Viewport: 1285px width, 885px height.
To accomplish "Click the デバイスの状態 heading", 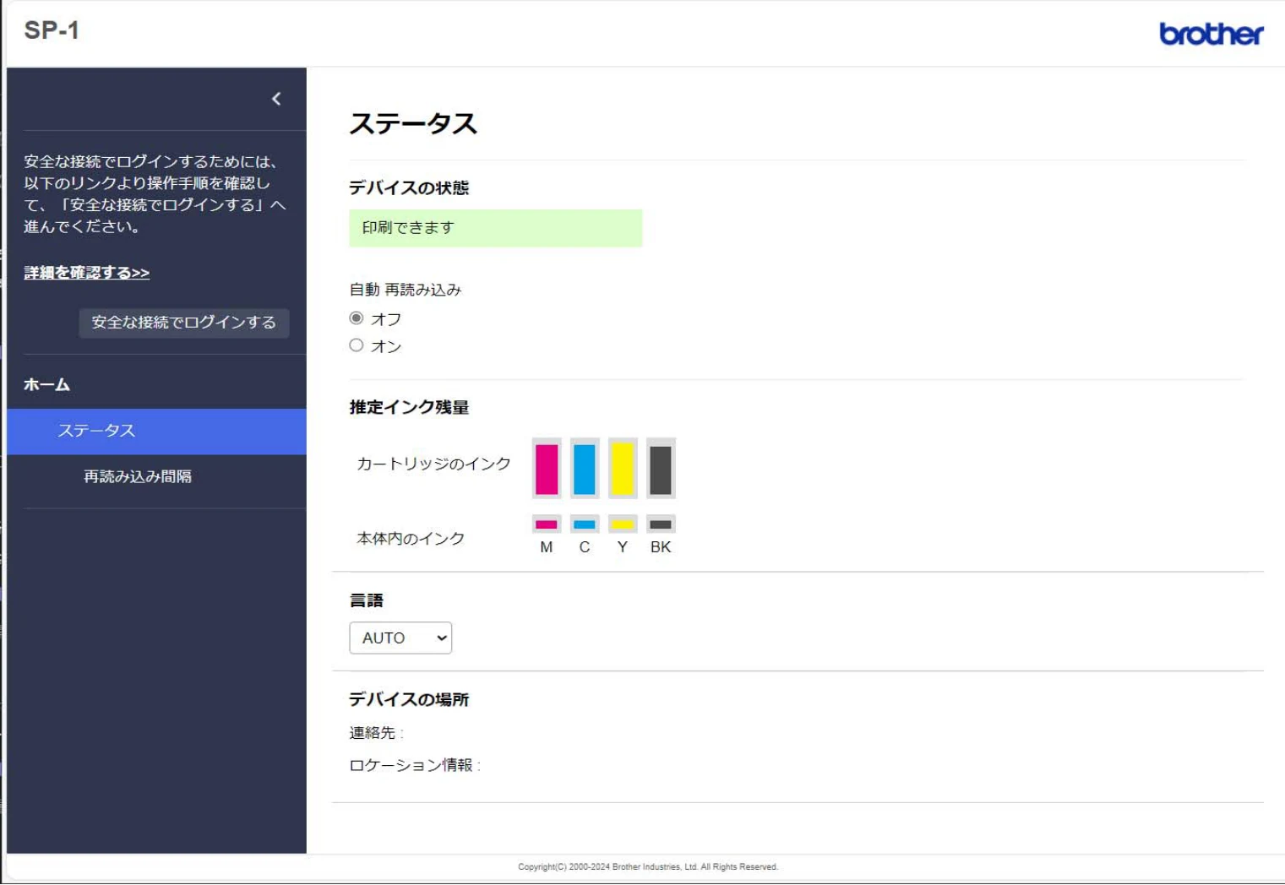I will click(x=409, y=187).
